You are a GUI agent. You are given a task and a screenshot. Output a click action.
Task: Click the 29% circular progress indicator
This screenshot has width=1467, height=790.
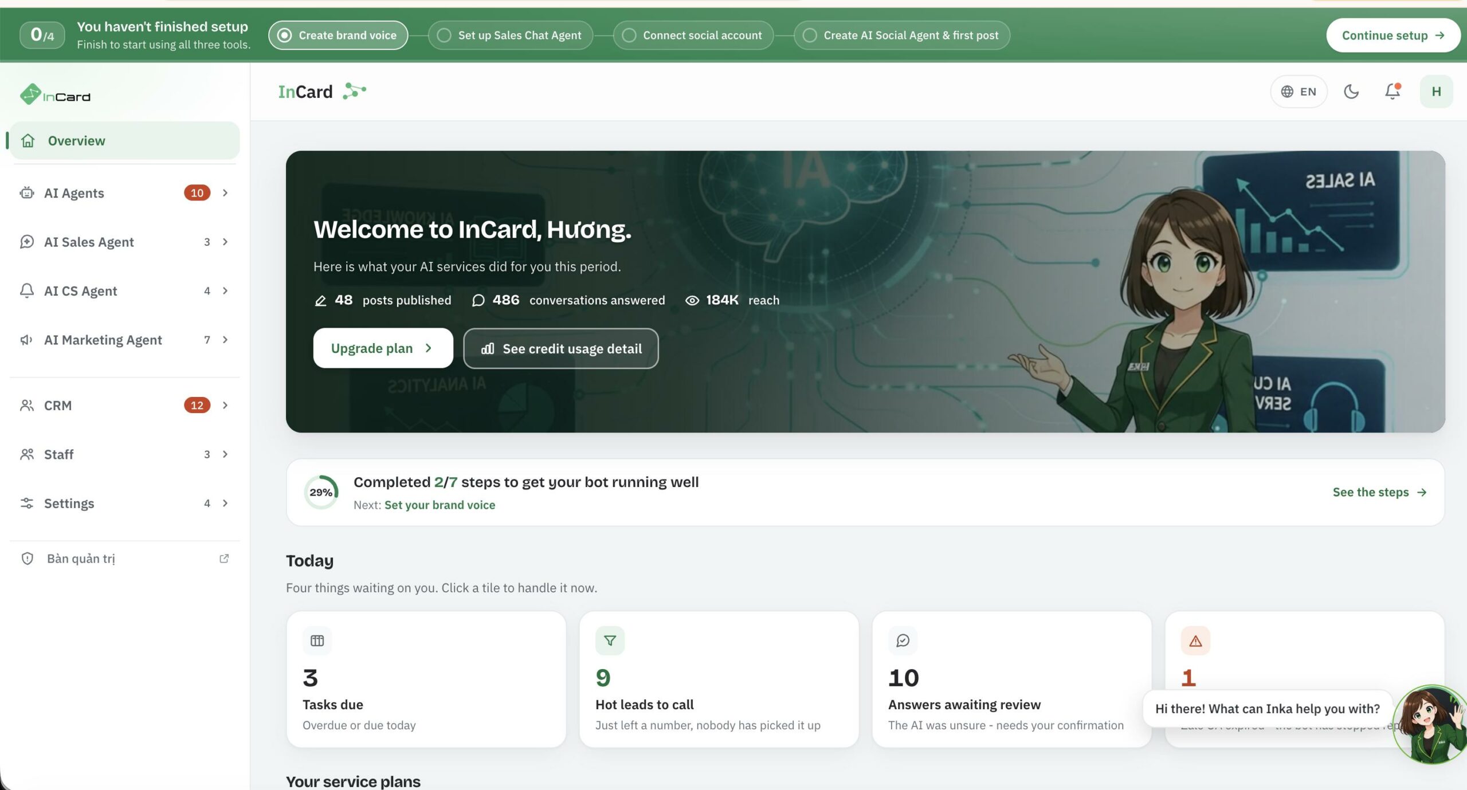click(321, 492)
